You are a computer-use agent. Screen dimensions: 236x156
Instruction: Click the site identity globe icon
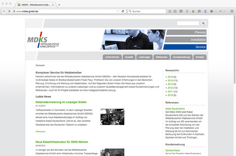coord(14,11)
